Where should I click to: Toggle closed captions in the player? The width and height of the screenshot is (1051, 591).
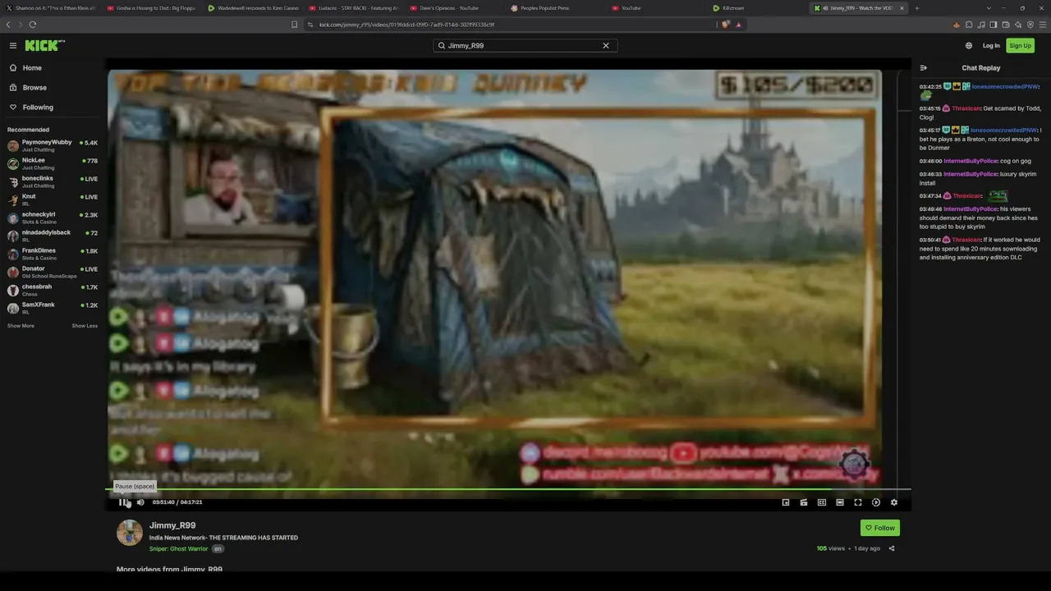[822, 502]
